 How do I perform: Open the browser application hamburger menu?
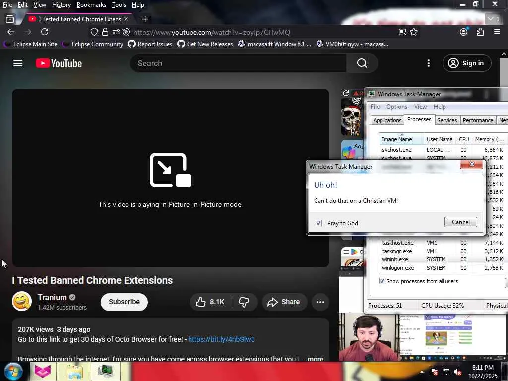pyautogui.click(x=497, y=32)
